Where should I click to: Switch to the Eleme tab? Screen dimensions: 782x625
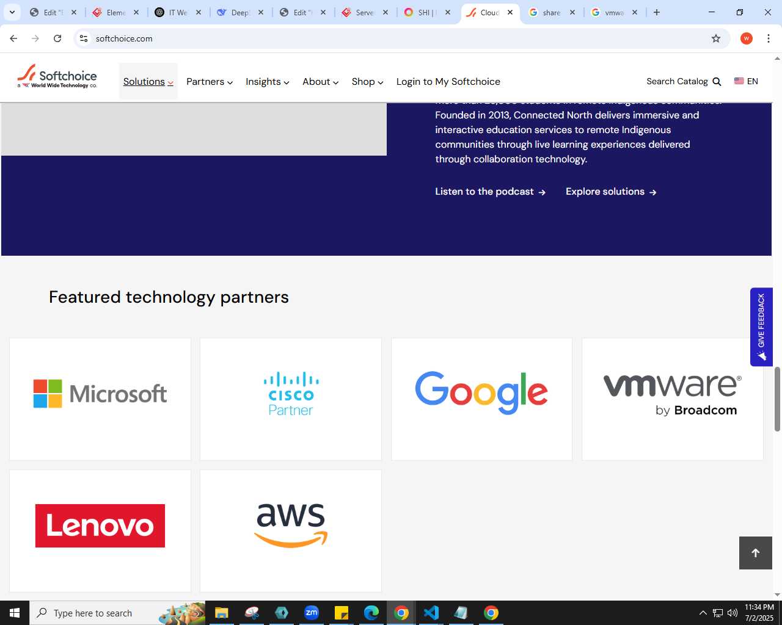click(x=116, y=12)
